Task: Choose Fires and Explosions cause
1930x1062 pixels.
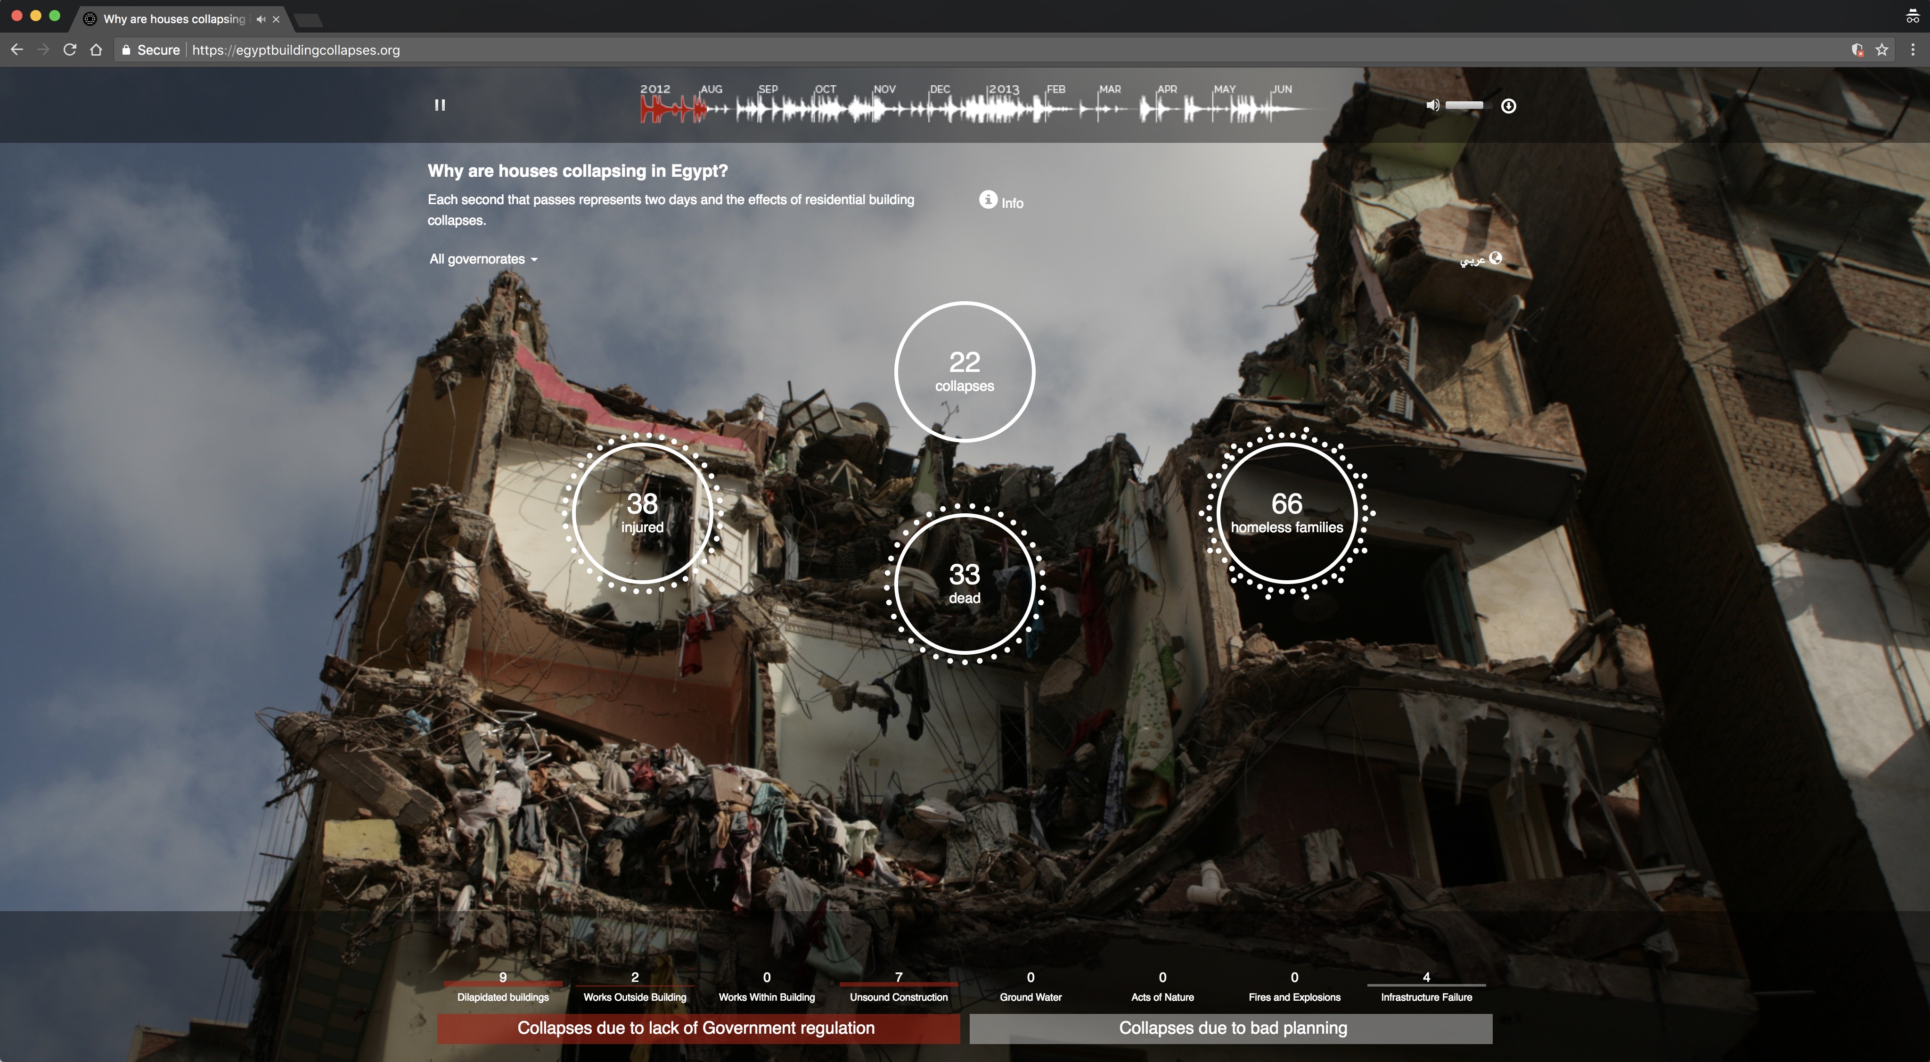Action: (1294, 987)
